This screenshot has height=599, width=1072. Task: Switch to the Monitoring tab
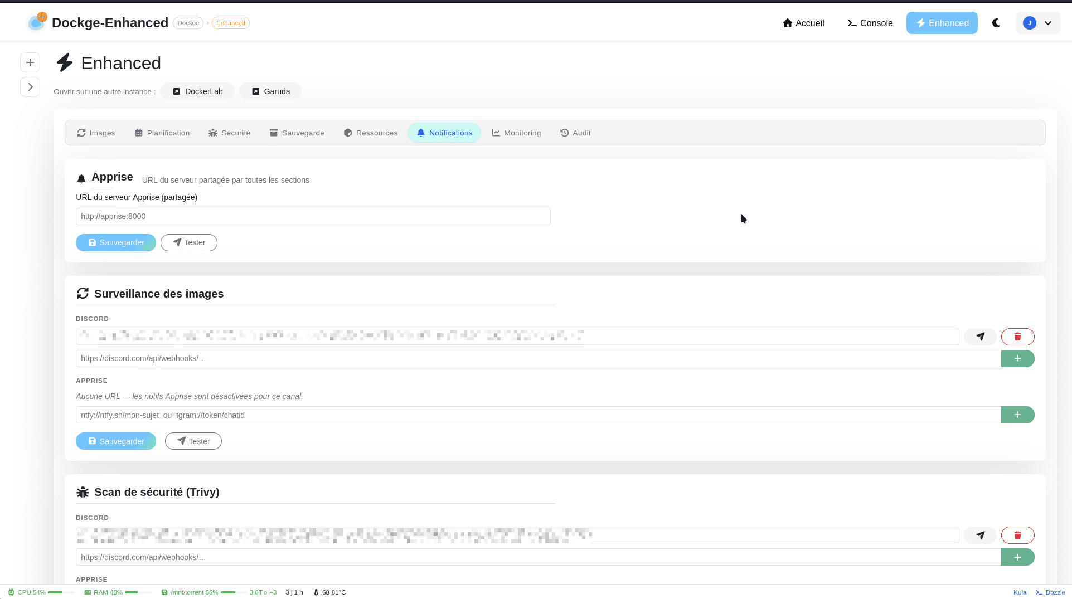pos(516,133)
